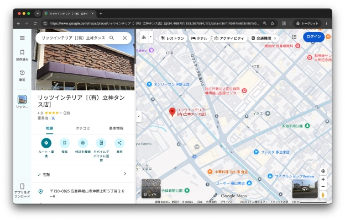Select the イネス place marker
The width and height of the screenshot is (345, 221).
[x=268, y=114]
